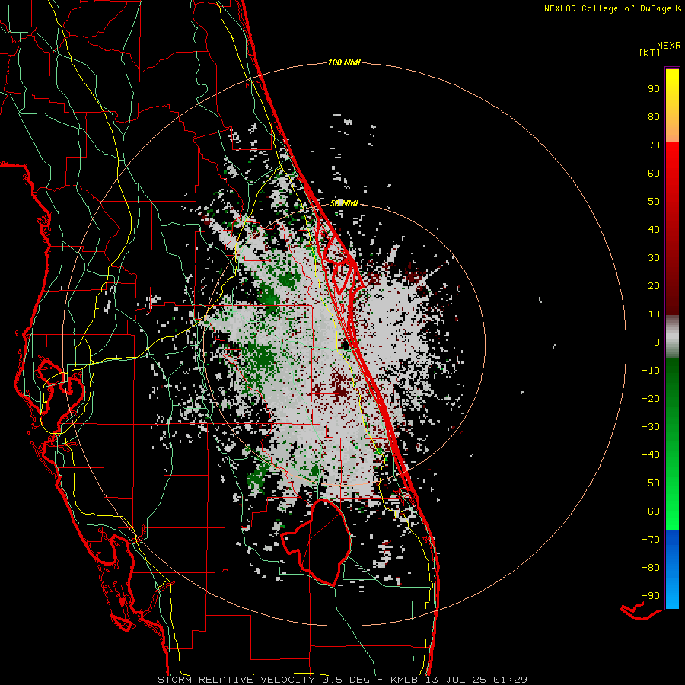The width and height of the screenshot is (685, 685).
Task: Click the -40 value on the velocity scale
Action: click(x=651, y=455)
